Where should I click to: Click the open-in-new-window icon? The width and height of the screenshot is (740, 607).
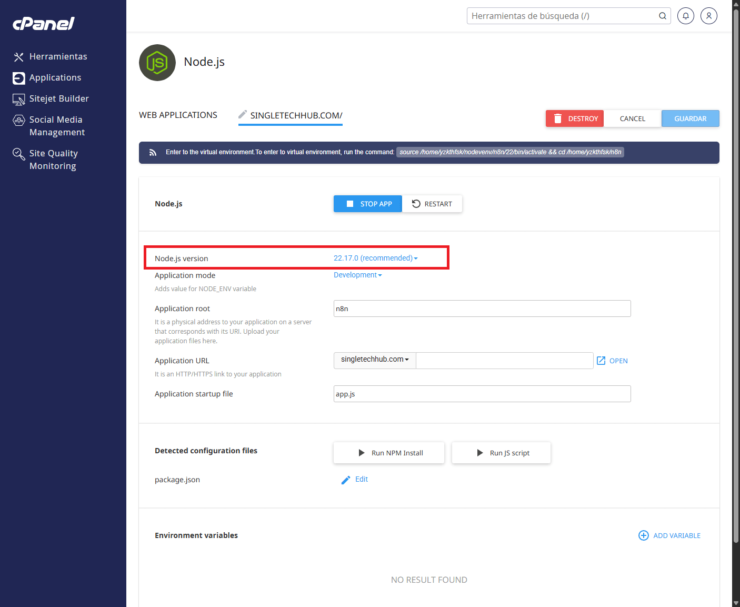[x=601, y=361]
